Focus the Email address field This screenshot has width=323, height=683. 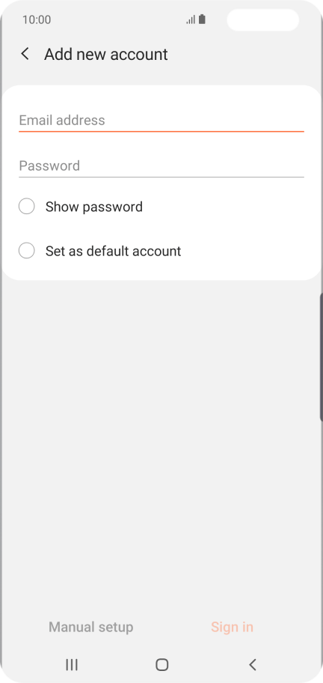coord(161,121)
